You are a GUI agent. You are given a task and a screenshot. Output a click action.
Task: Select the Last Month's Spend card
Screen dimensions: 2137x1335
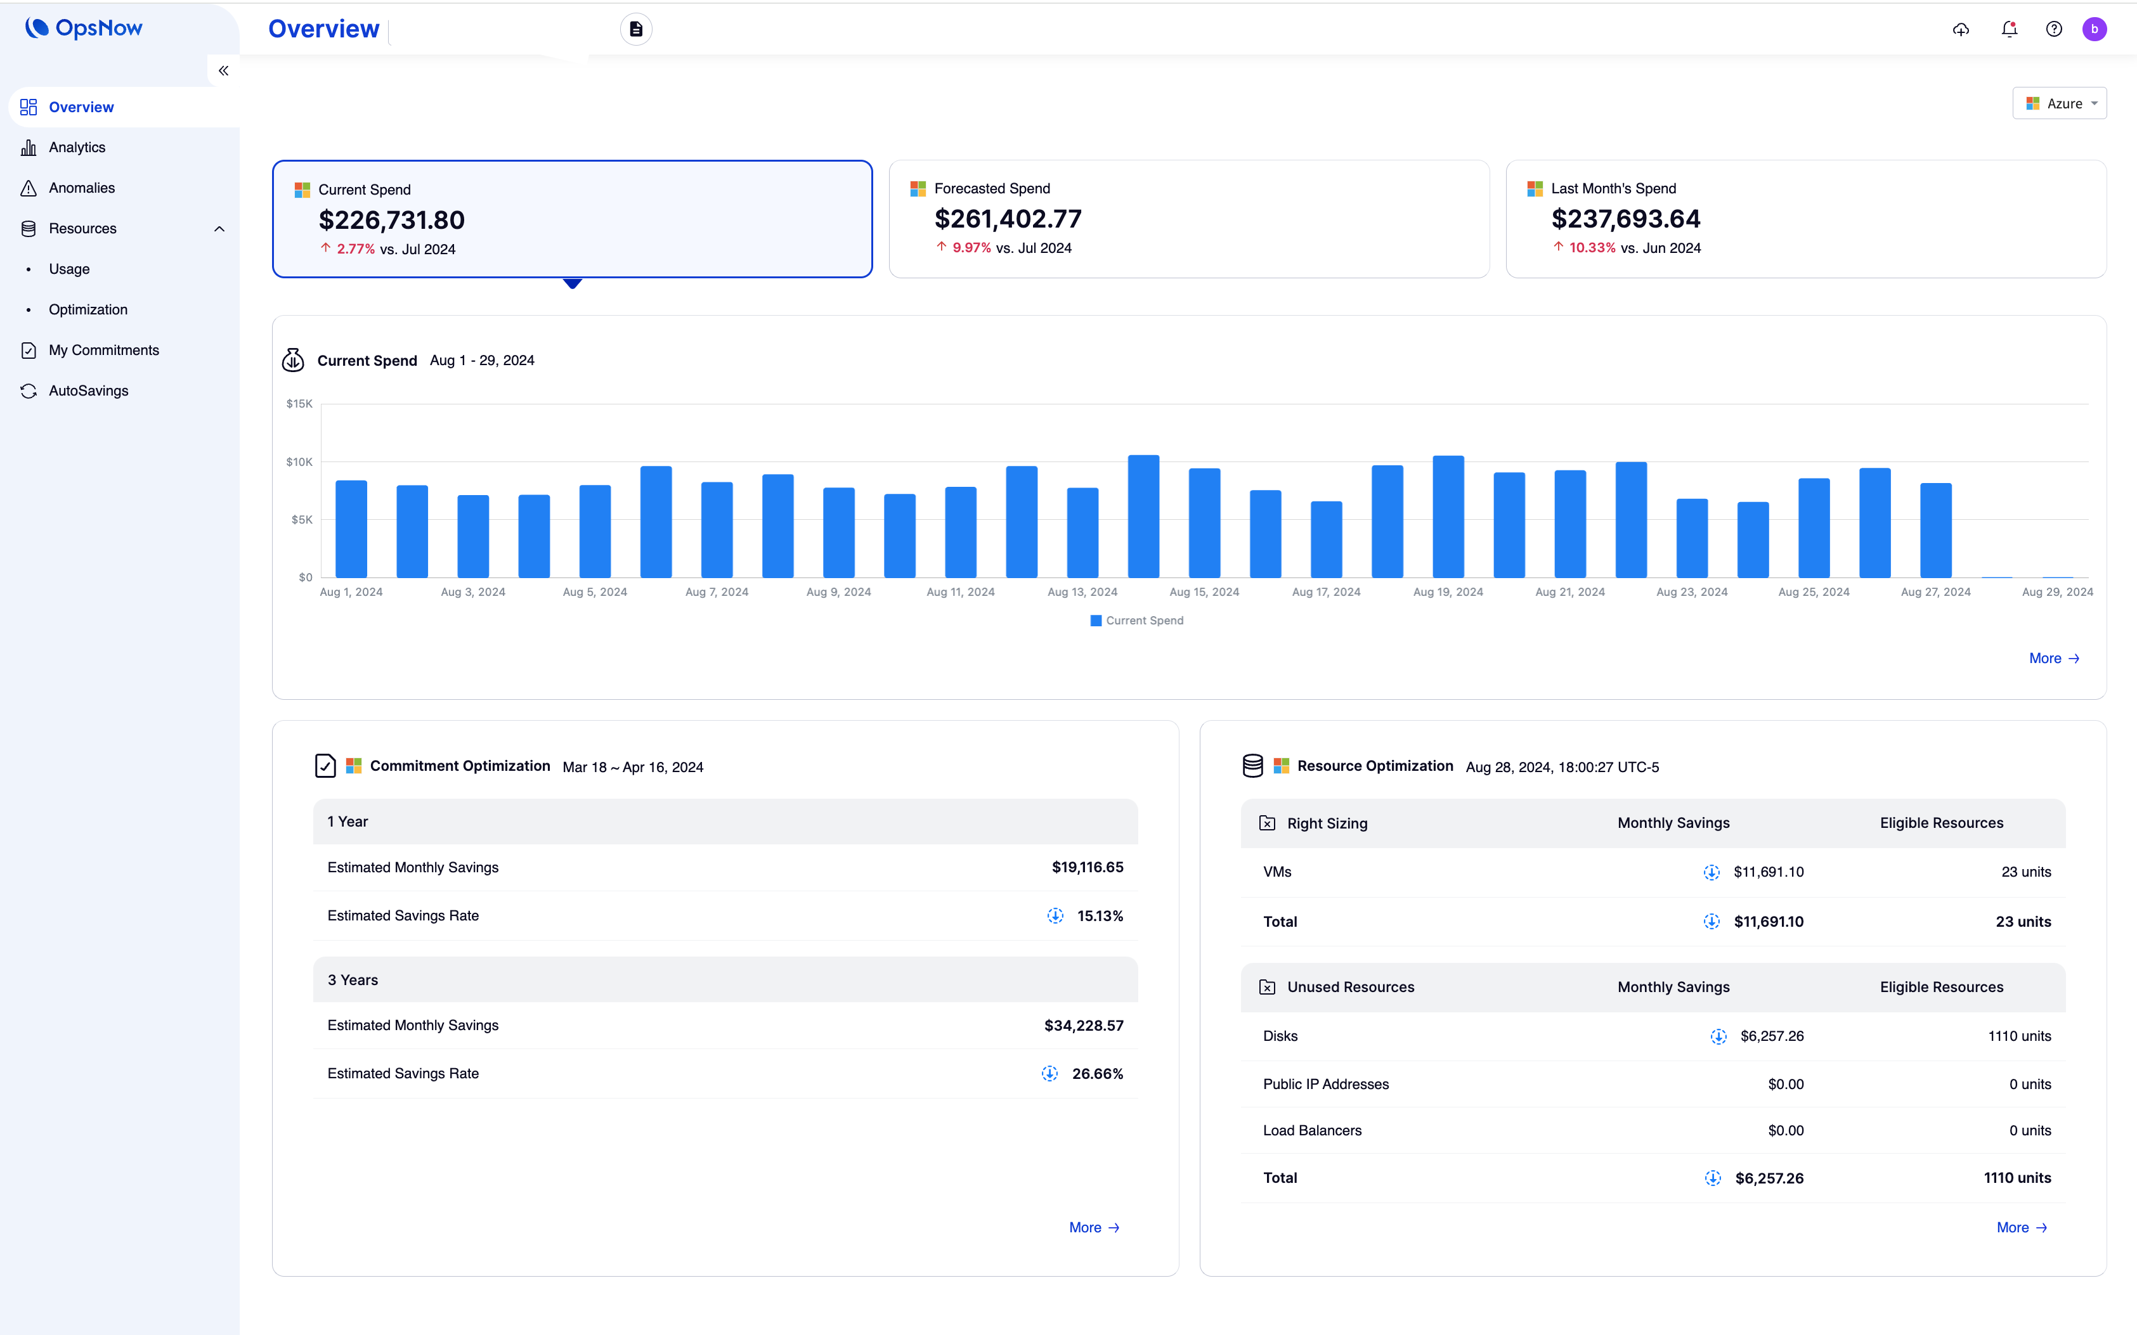(x=1805, y=219)
